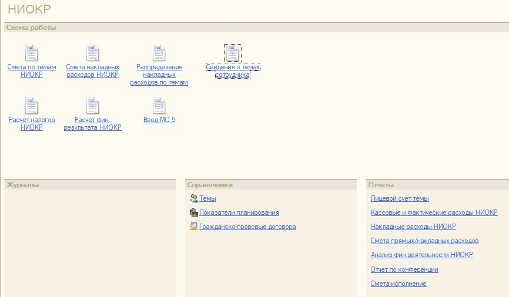Image resolution: width=509 pixels, height=297 pixels.
Task: Open Анализ фин.деятельности НИОКР report
Action: tap(421, 255)
